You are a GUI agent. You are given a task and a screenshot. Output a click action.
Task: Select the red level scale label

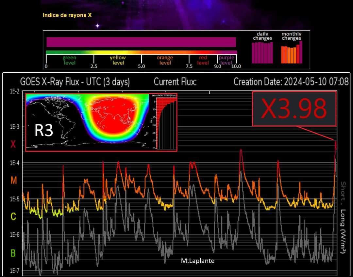203,60
